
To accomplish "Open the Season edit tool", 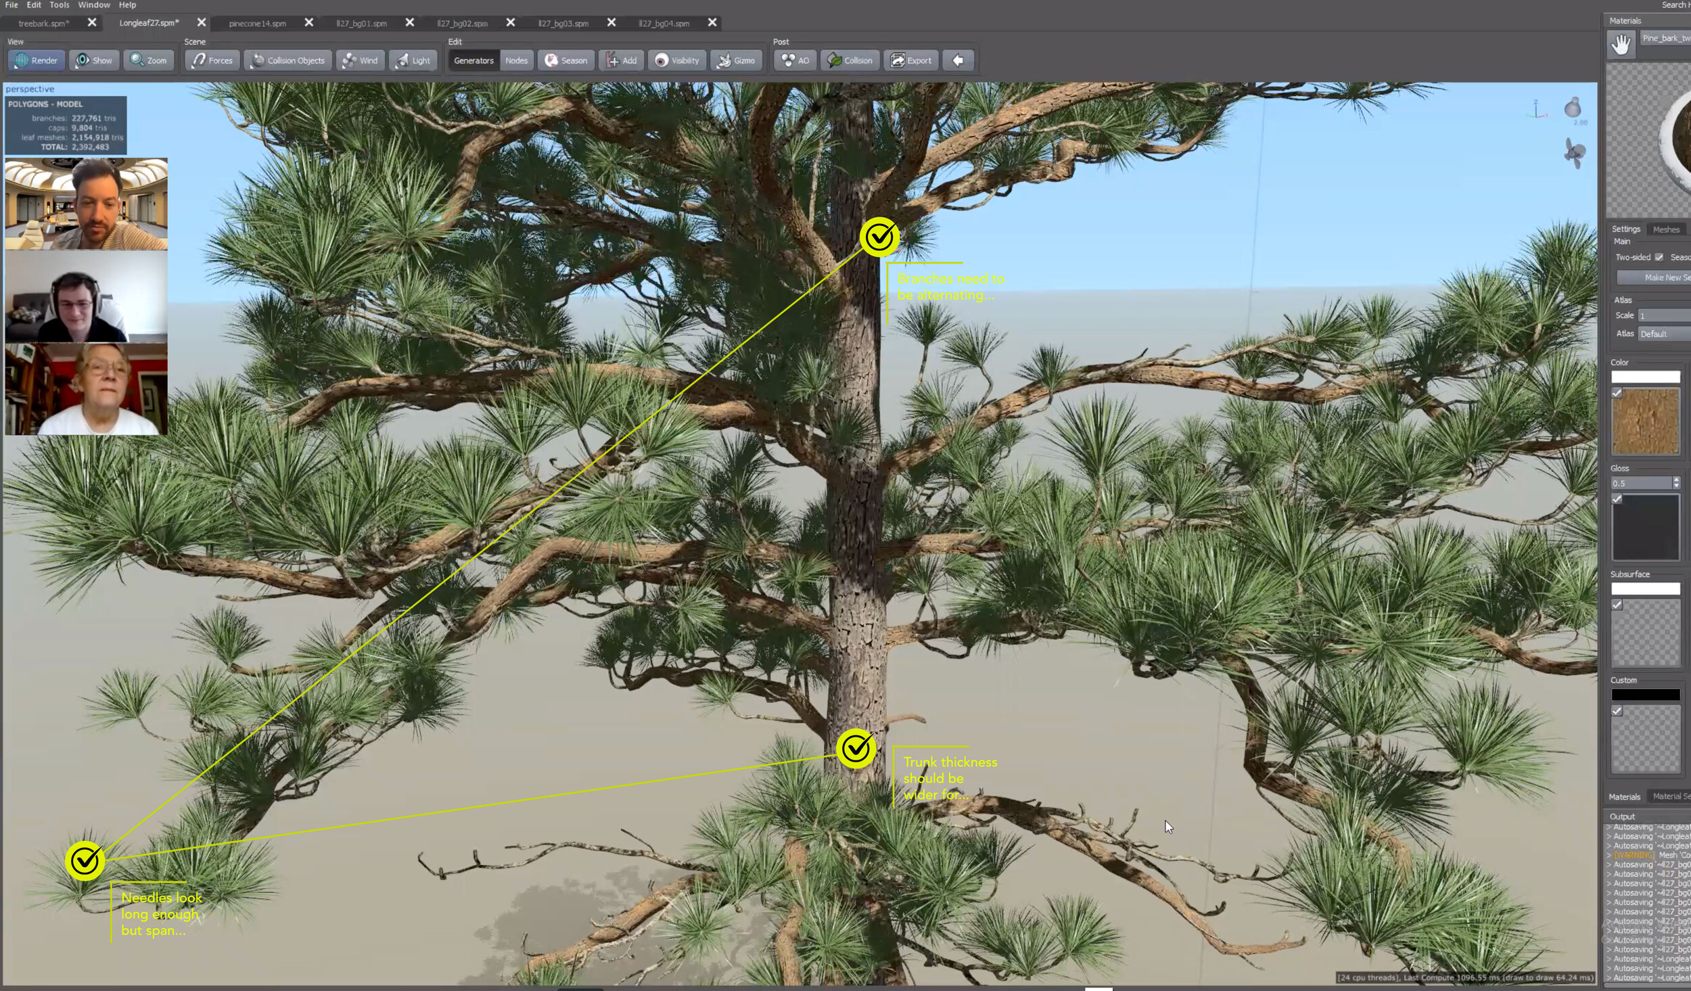I will (566, 60).
